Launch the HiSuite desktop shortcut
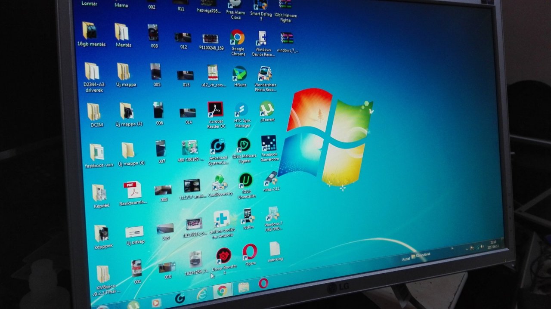551x309 pixels. [239, 74]
